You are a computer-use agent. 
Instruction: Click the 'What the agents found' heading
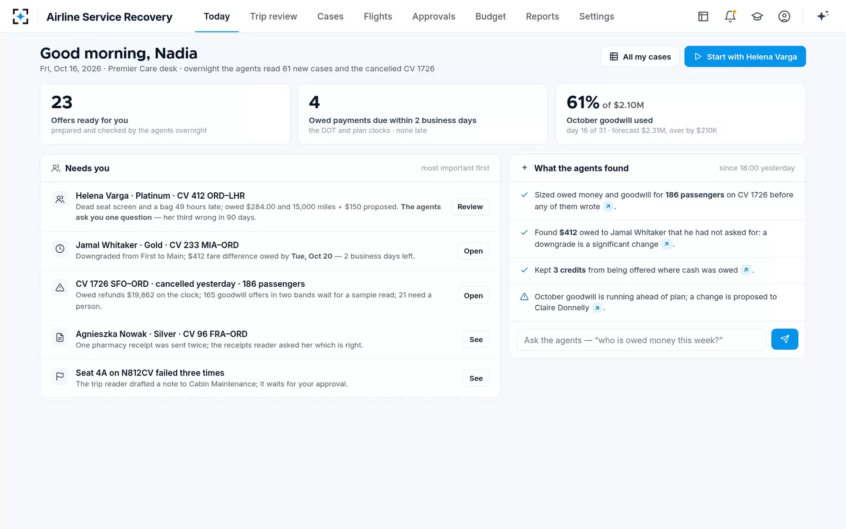(x=581, y=168)
